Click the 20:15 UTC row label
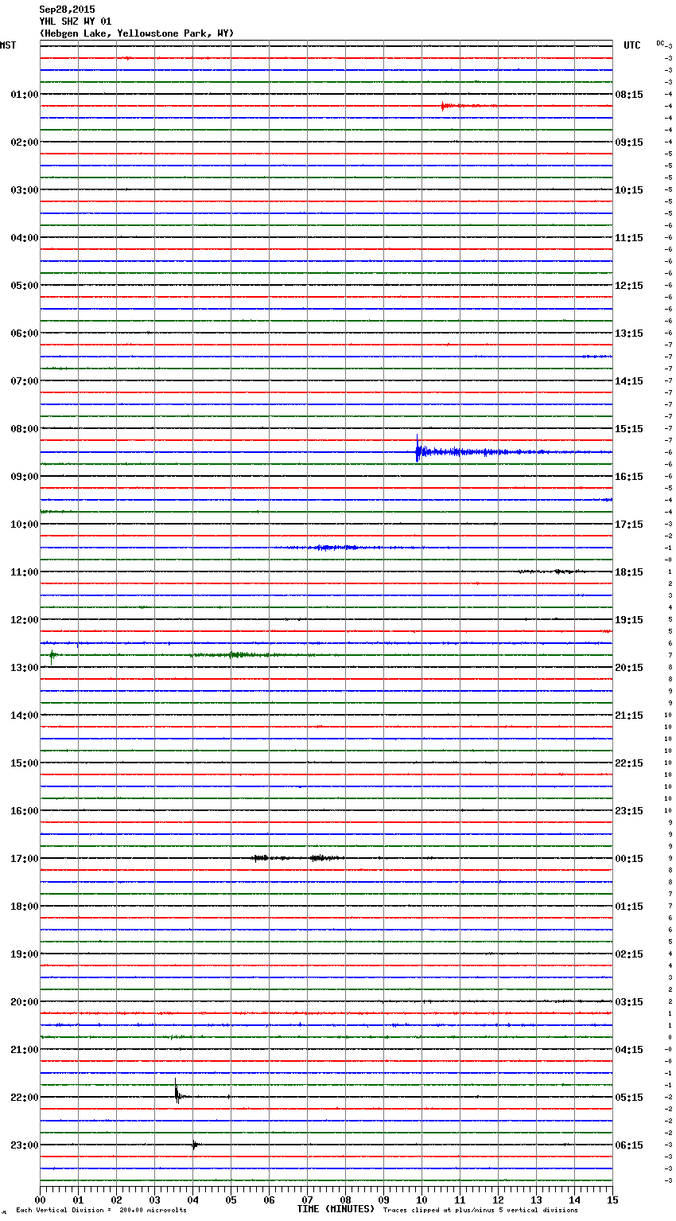Screen dimensions: 676x1221 [629, 668]
